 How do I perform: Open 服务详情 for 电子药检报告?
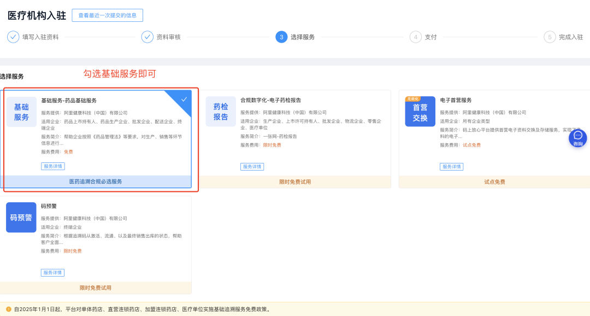[252, 166]
